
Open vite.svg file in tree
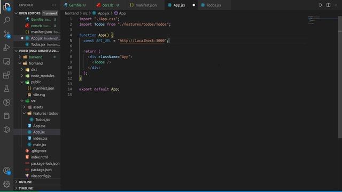(39, 95)
